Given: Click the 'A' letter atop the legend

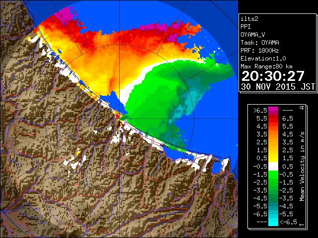Looking at the screenshot, I should point(302,108).
